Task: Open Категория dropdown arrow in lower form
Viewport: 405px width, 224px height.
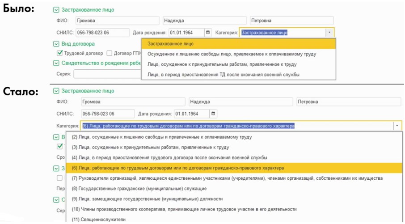Action: tap(397, 126)
